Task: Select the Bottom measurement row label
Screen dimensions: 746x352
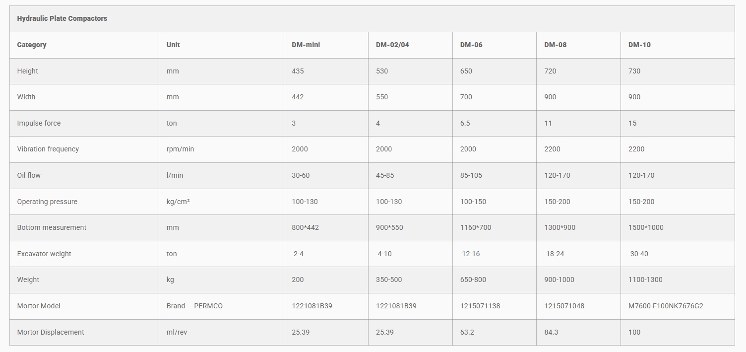Action: [52, 227]
